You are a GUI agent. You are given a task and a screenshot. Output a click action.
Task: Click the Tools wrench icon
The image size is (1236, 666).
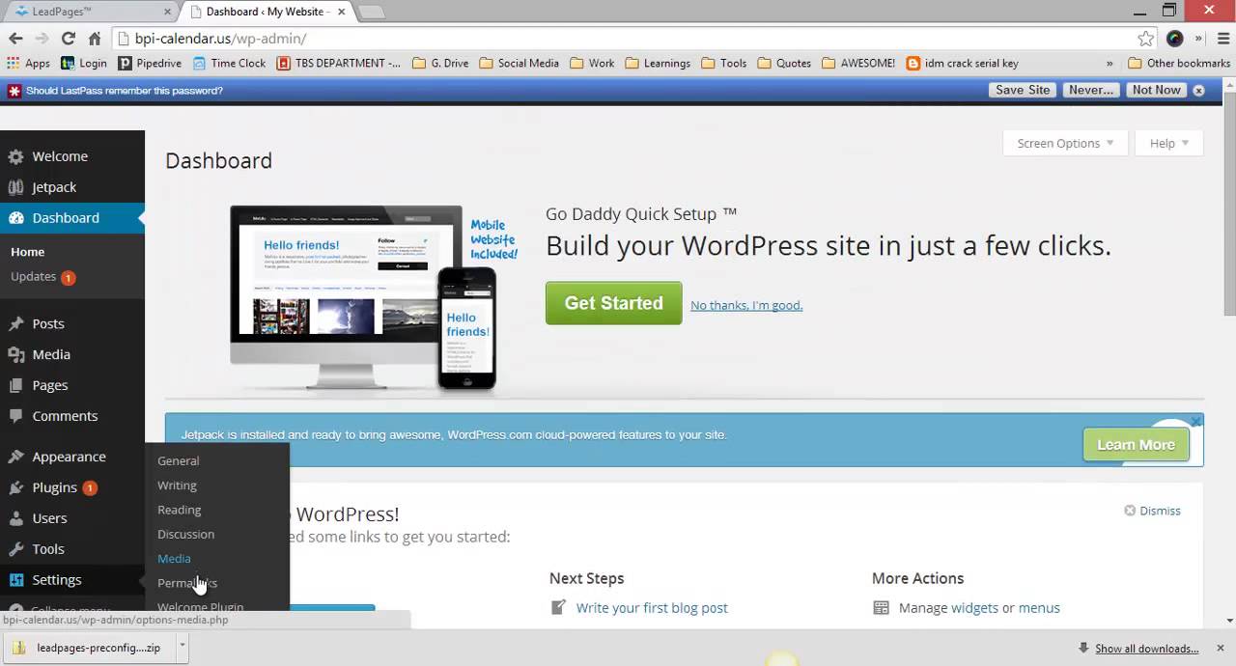click(x=15, y=549)
